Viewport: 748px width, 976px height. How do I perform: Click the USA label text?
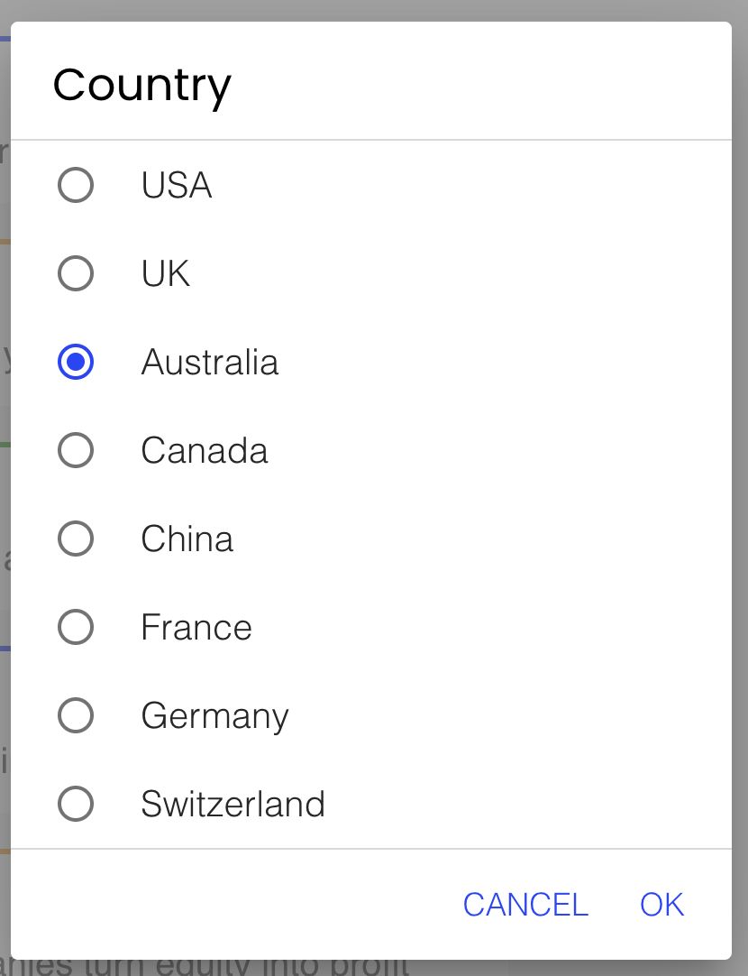click(x=176, y=185)
